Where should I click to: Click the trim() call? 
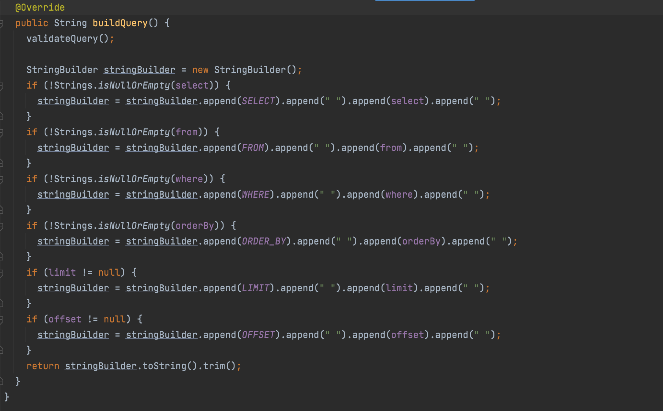click(220, 366)
